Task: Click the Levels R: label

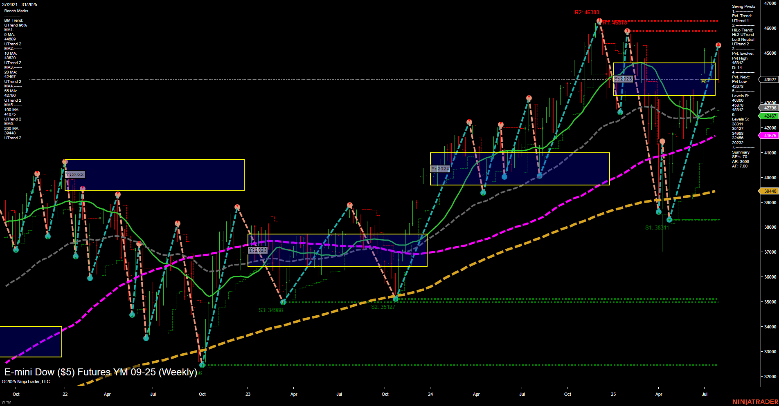Action: (x=741, y=96)
